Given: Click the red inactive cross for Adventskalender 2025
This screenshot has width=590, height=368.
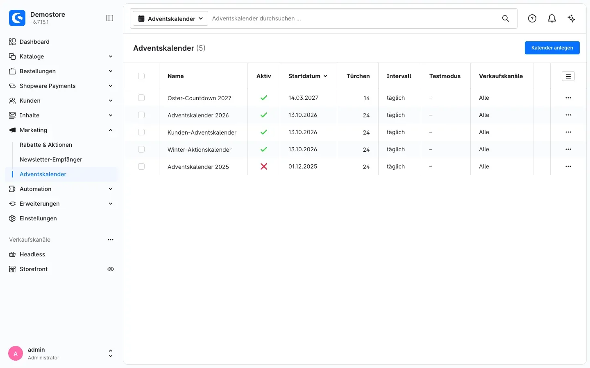Looking at the screenshot, I should click(x=264, y=166).
